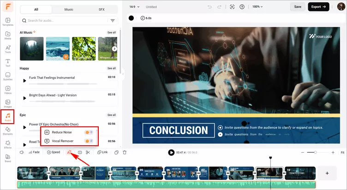Click the Fit timeline button
The height and width of the screenshot is (190, 347).
tap(342, 152)
